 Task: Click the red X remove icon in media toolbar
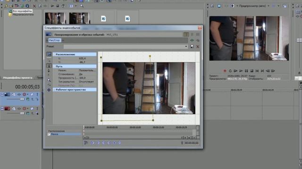pyautogui.click(x=34, y=6)
